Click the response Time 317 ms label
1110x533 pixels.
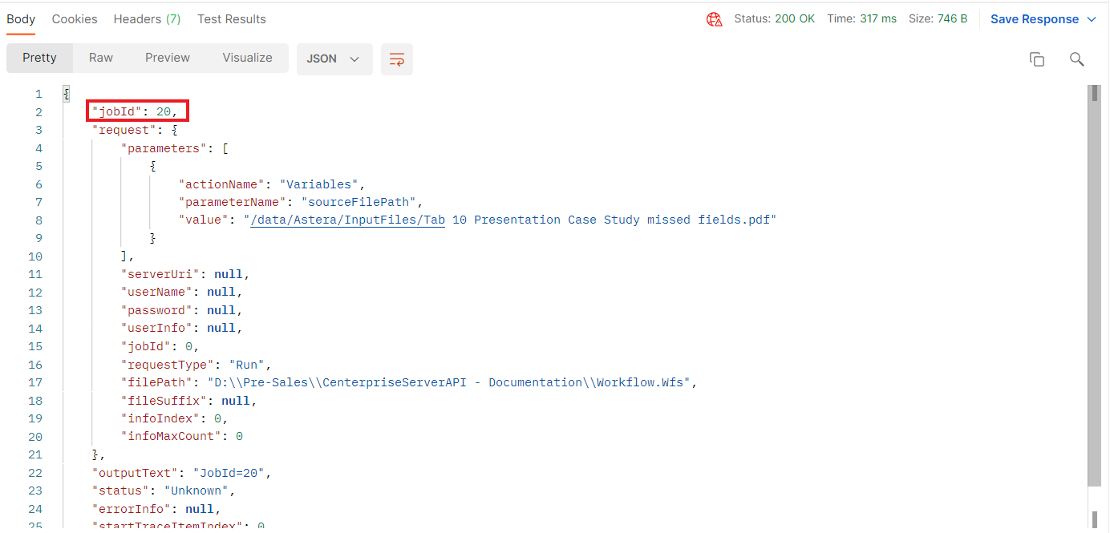coord(862,19)
